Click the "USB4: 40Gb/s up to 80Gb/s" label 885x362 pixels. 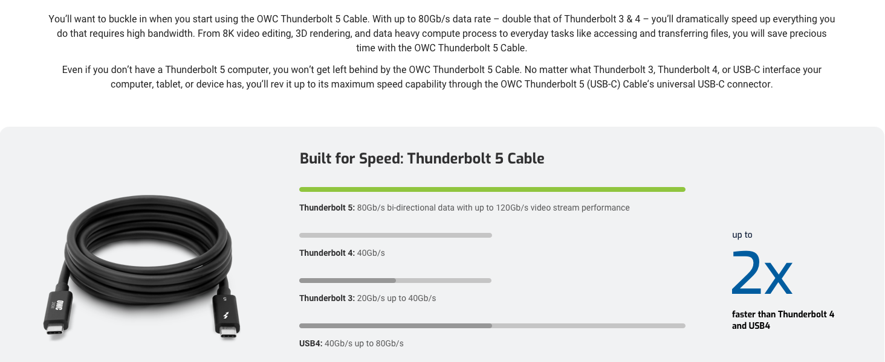click(351, 343)
